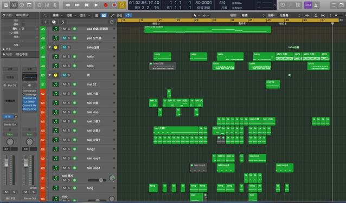This screenshot has width=346, height=203.
Task: Click the Metronome icon
Action: pyautogui.click(x=316, y=5)
